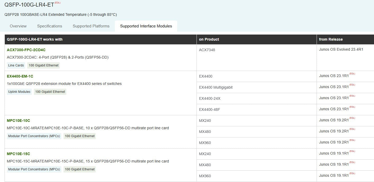Click 100 Gigabit Ethernet tag under EX4400-EM-1C
The width and height of the screenshot is (374, 182).
point(50,92)
